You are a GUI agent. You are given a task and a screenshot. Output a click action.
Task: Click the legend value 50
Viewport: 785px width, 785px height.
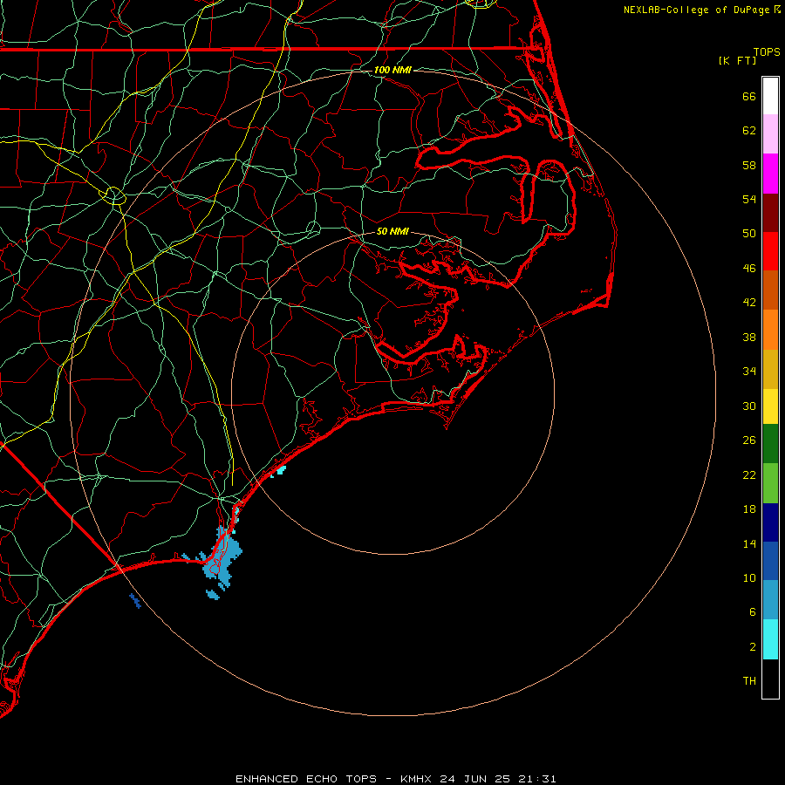pyautogui.click(x=749, y=234)
